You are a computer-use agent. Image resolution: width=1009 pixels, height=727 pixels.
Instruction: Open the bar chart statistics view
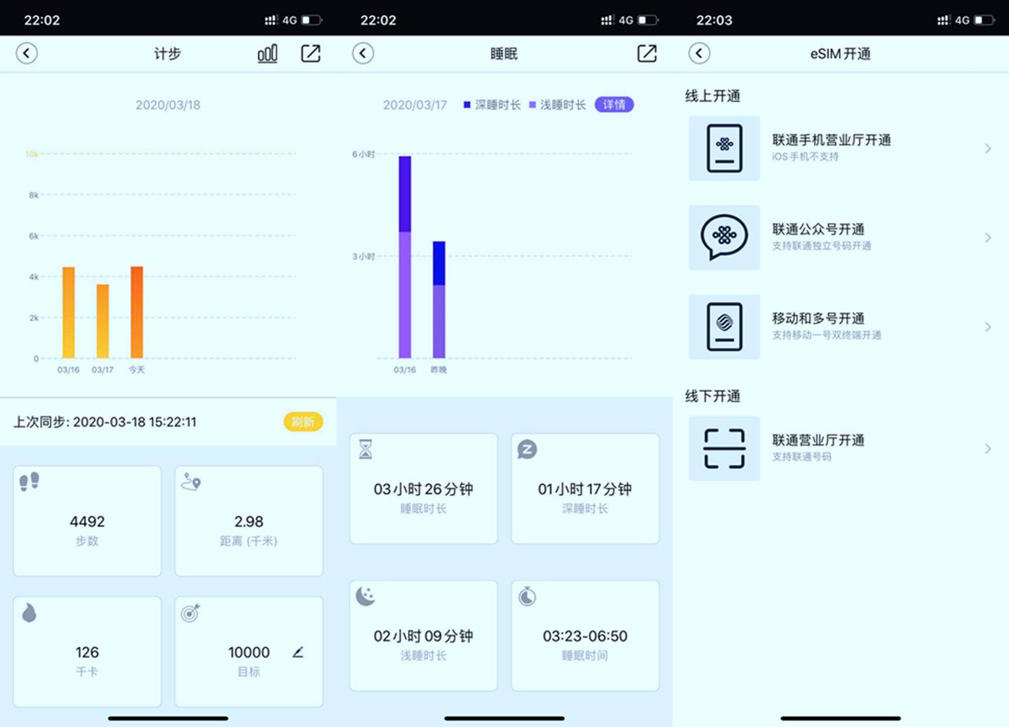click(x=268, y=53)
